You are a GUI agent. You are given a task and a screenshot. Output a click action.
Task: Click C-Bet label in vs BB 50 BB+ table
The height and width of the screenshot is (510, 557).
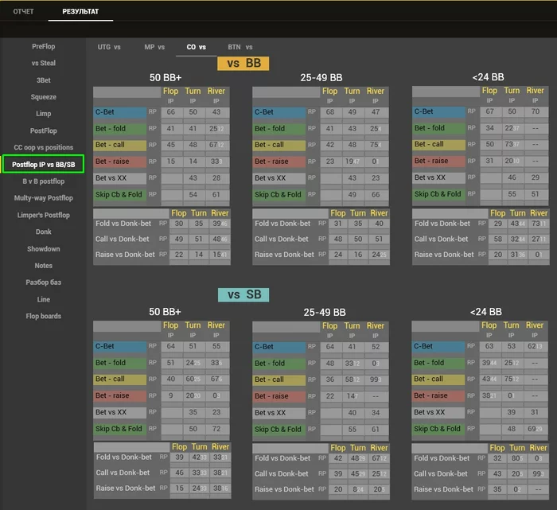coord(119,112)
